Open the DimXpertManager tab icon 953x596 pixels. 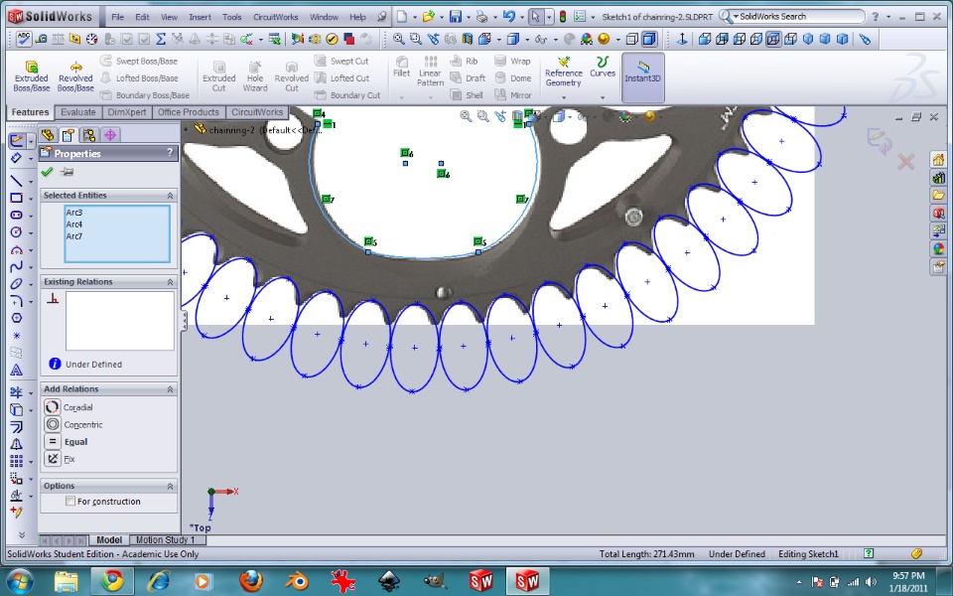click(110, 135)
